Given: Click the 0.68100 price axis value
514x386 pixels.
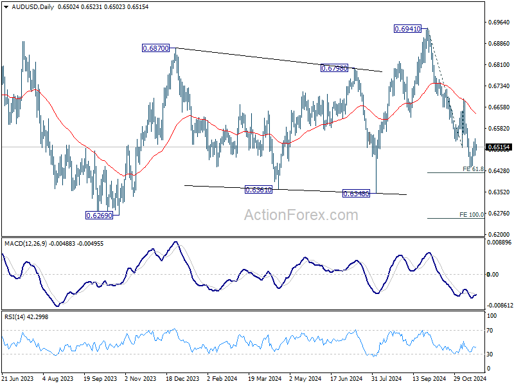Looking at the screenshot, I should pos(499,65).
